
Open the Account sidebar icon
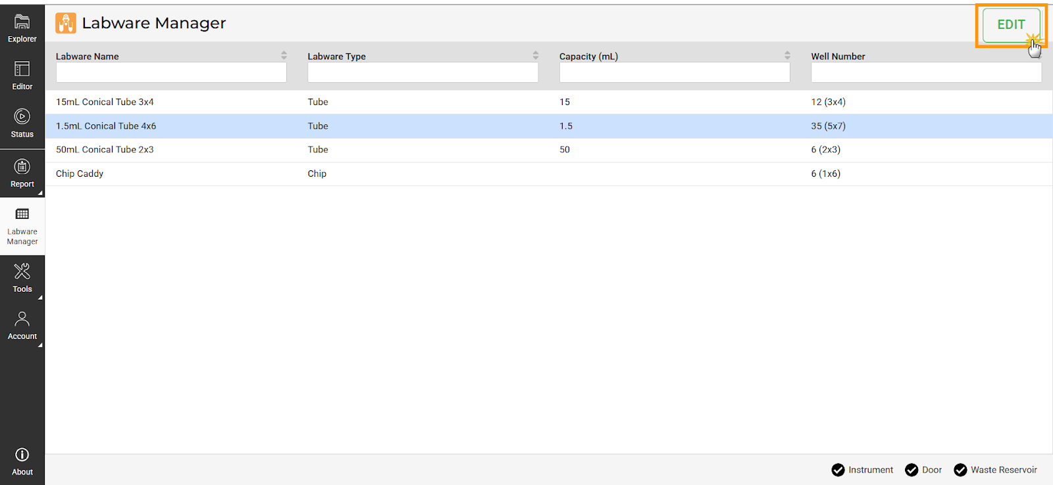click(22, 319)
